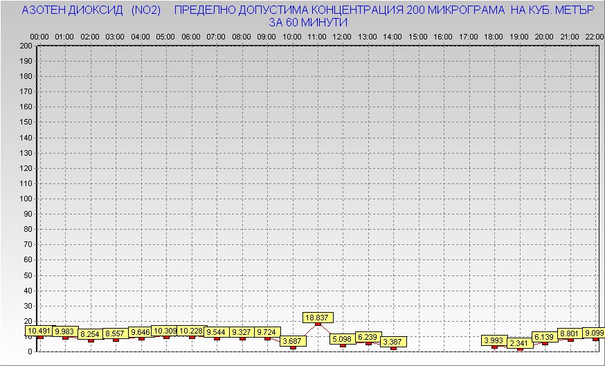Viewport: 605px width, 366px height.
Task: Select the 9.099 data label
Action: [x=594, y=333]
